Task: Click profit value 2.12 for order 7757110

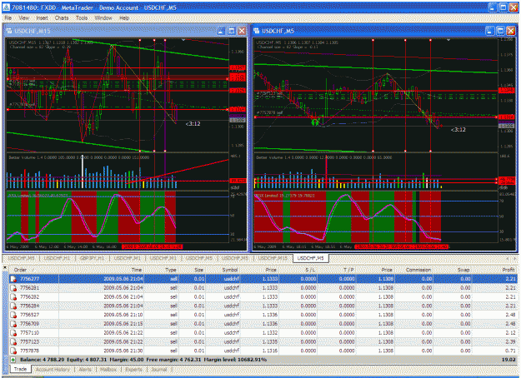Action: [511, 332]
